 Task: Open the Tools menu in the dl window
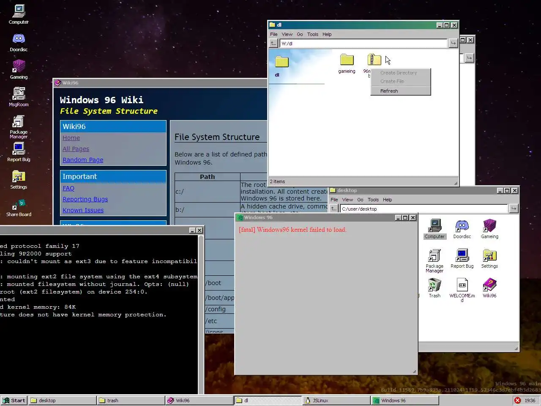[x=313, y=34]
